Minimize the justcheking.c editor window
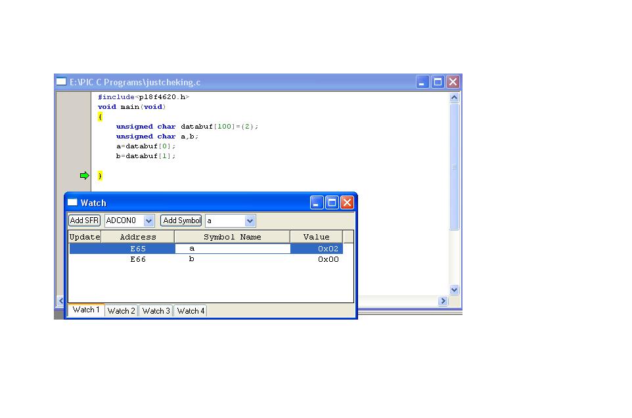 [422, 82]
